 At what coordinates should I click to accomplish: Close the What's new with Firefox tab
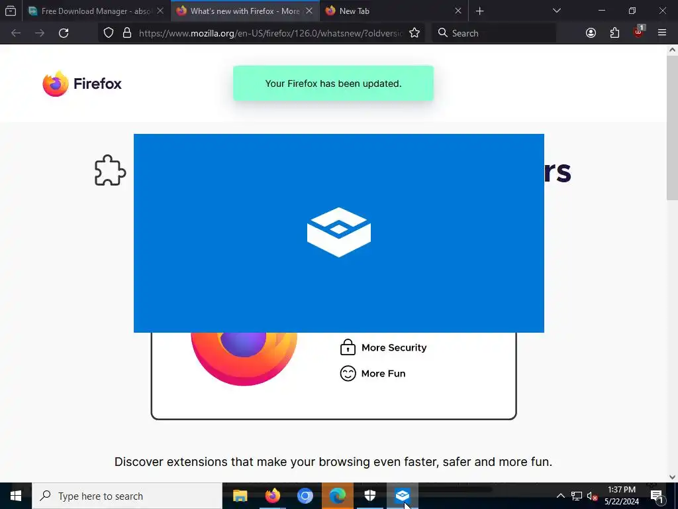point(309,11)
